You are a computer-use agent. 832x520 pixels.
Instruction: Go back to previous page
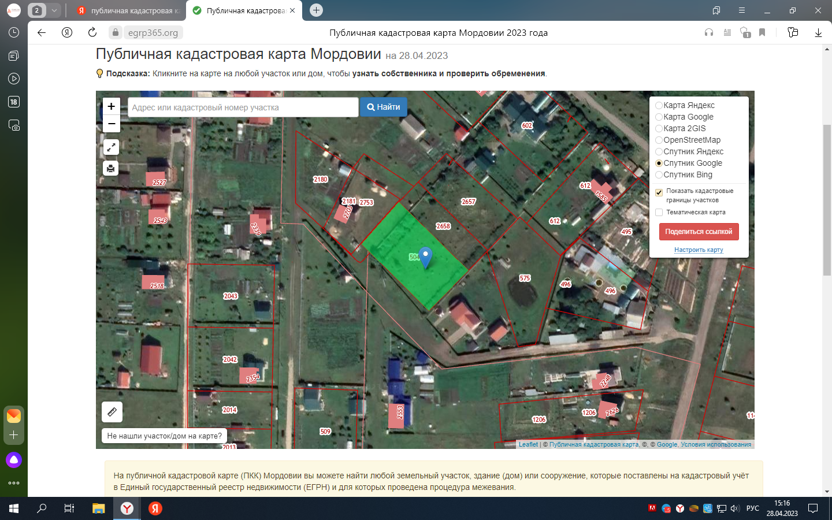pyautogui.click(x=42, y=33)
